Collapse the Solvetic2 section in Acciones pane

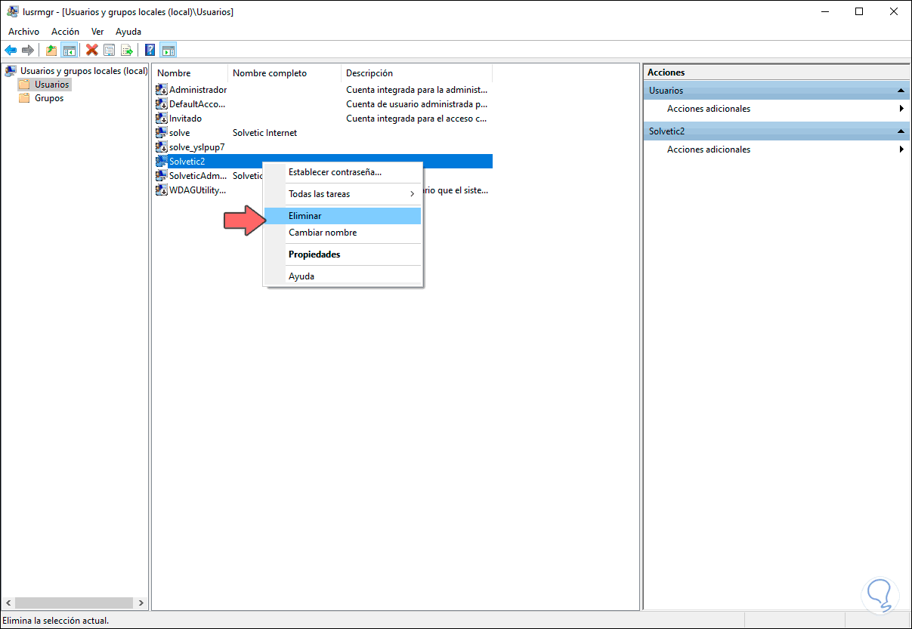pos(901,131)
